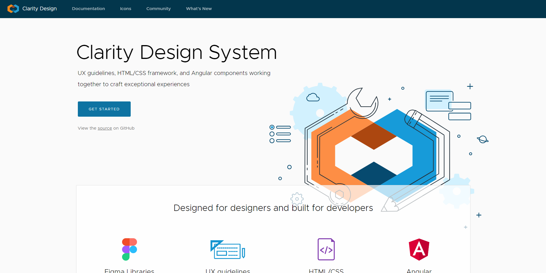The width and height of the screenshot is (546, 273).
Task: Click the HTML/CSS code file icon
Action: (326, 249)
